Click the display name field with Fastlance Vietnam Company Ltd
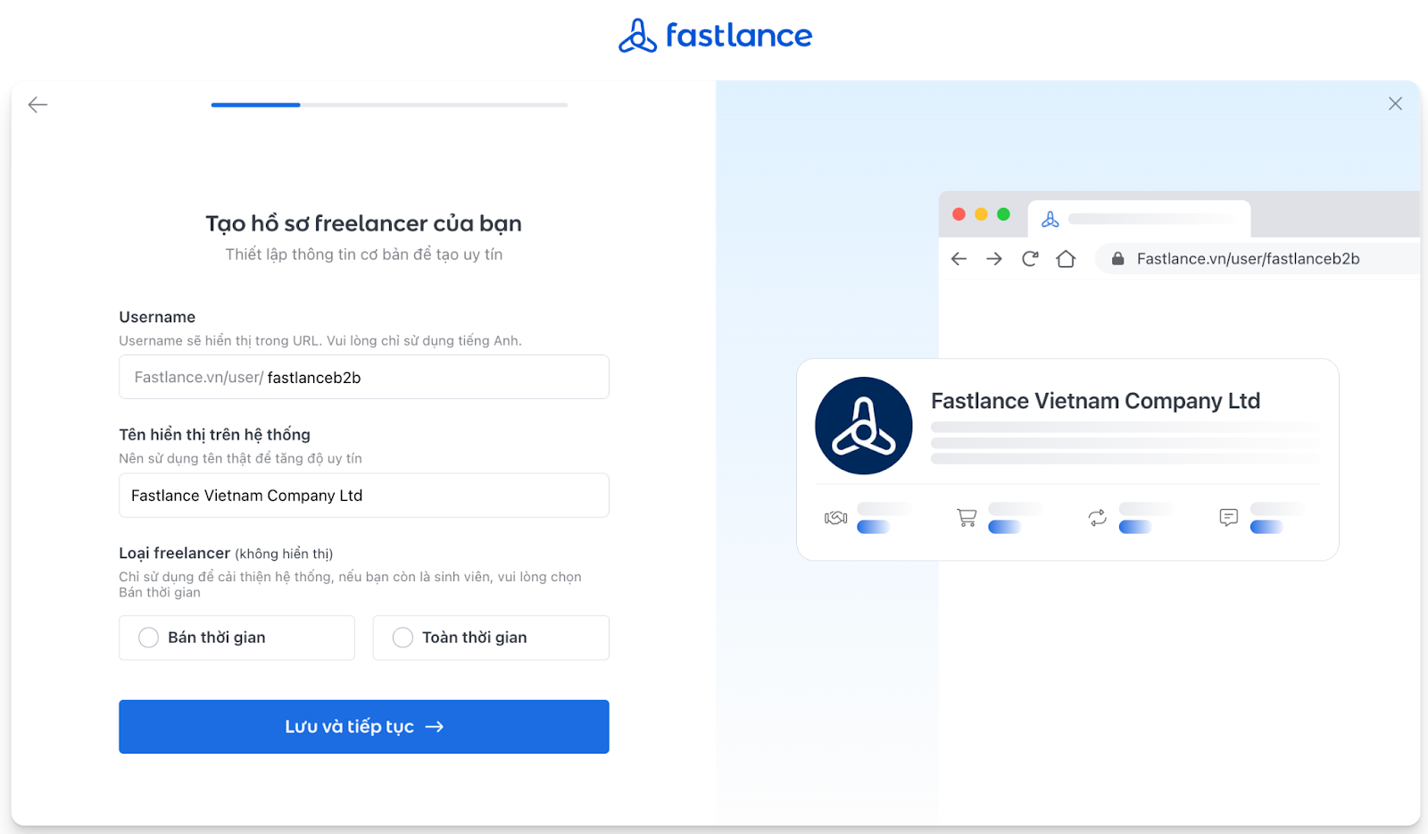The width and height of the screenshot is (1428, 834). [363, 495]
